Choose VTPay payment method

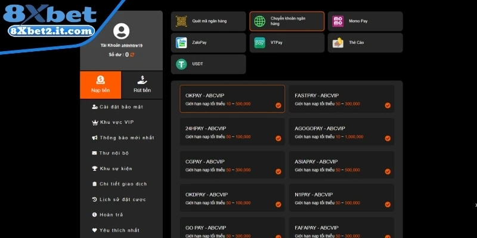[x=287, y=43]
